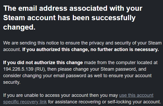Click the 'use this account' underlined text
Viewport: 163px width, 106px height.
pos(136,95)
